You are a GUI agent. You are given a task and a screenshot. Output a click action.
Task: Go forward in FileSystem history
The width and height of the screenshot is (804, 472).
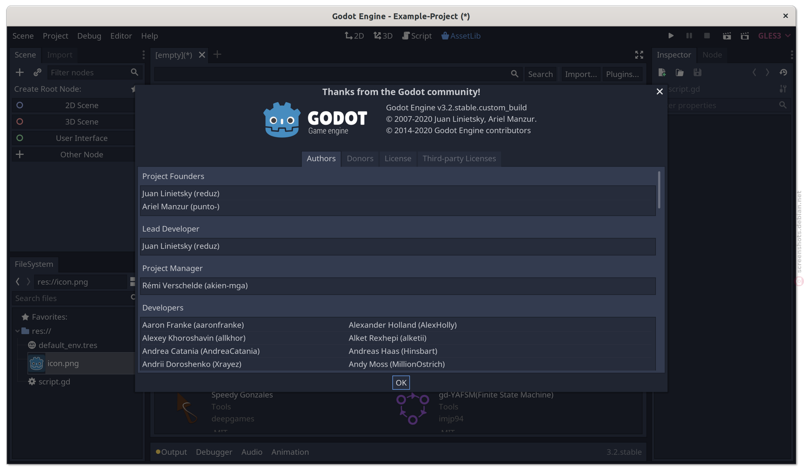click(x=29, y=282)
